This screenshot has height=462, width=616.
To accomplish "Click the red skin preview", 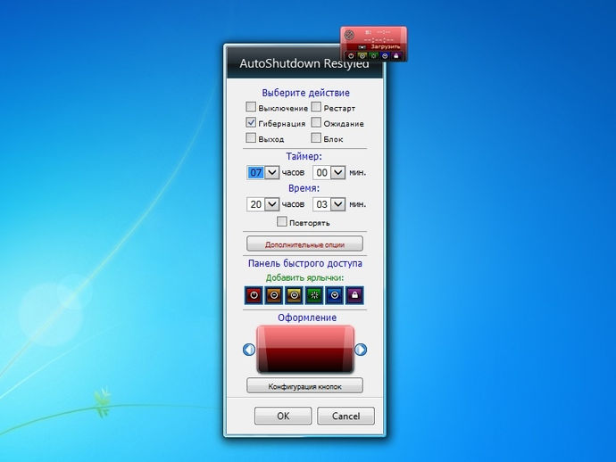I will pyautogui.click(x=305, y=350).
